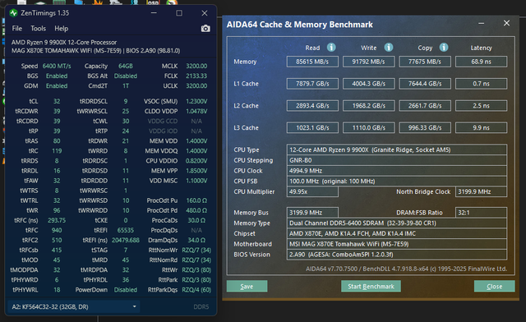
Task: Click the CPU Multiplier 49.95x field
Action: coord(312,191)
